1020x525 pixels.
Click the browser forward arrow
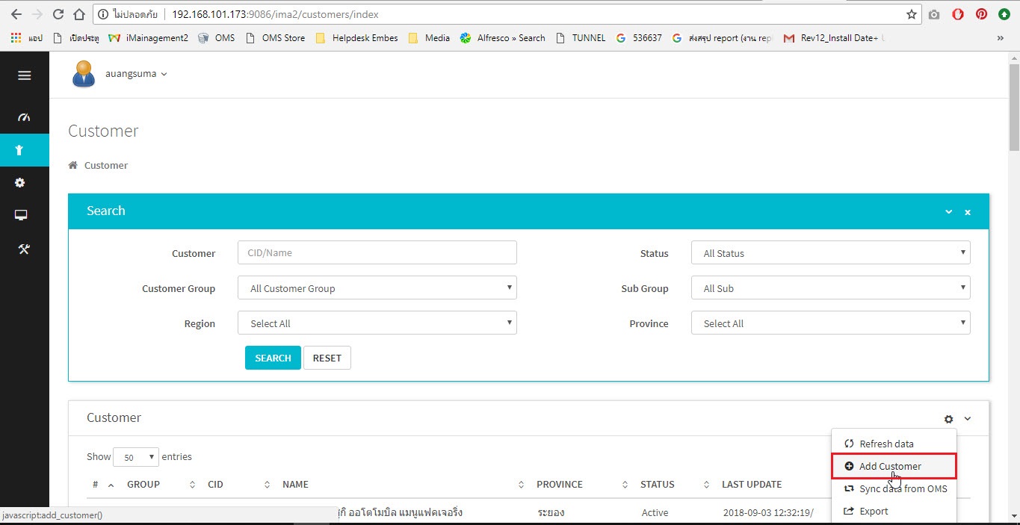[x=37, y=14]
